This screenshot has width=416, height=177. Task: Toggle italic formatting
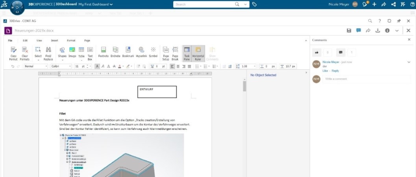(x=103, y=66)
